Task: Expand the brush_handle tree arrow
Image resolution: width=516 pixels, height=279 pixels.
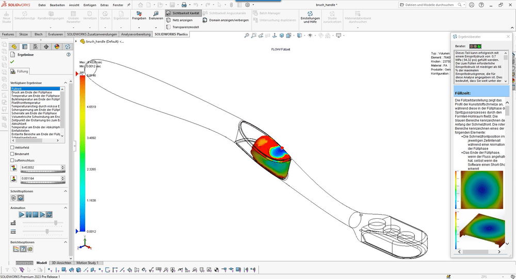Action: pos(76,41)
